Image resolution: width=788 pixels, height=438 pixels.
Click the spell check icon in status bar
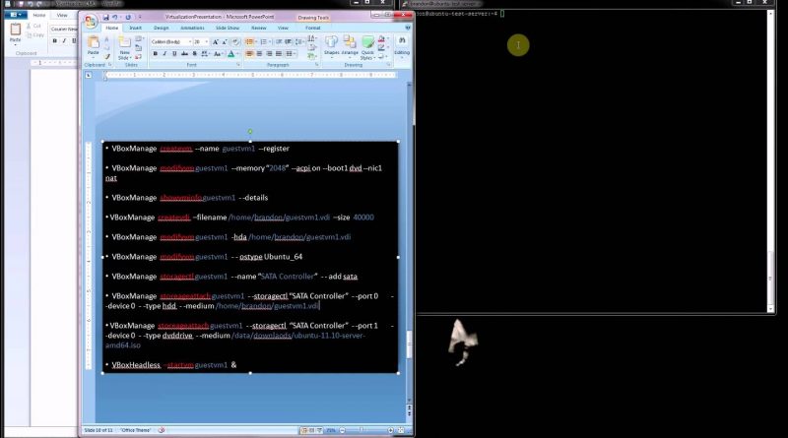tap(162, 430)
